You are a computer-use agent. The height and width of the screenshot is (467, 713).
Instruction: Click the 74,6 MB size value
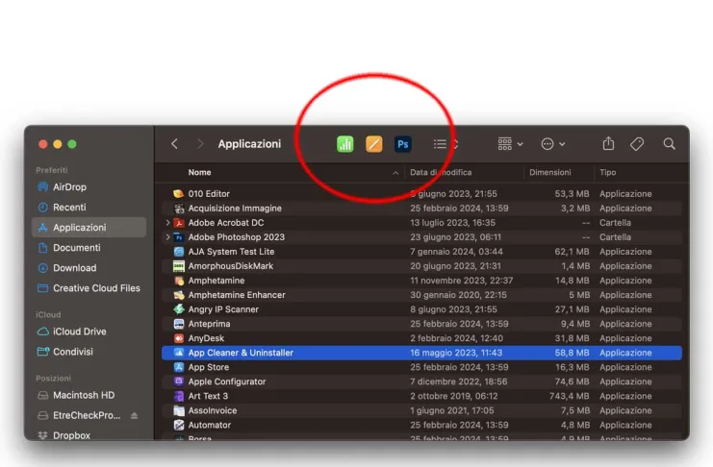(x=572, y=381)
